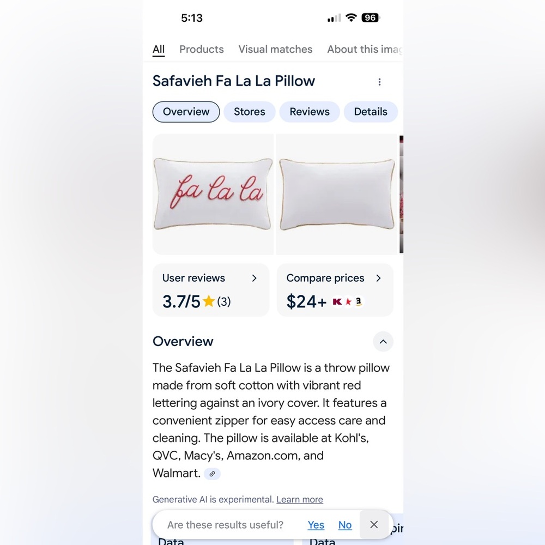Click the Amazon logo icon
The width and height of the screenshot is (545, 545).
point(359,301)
